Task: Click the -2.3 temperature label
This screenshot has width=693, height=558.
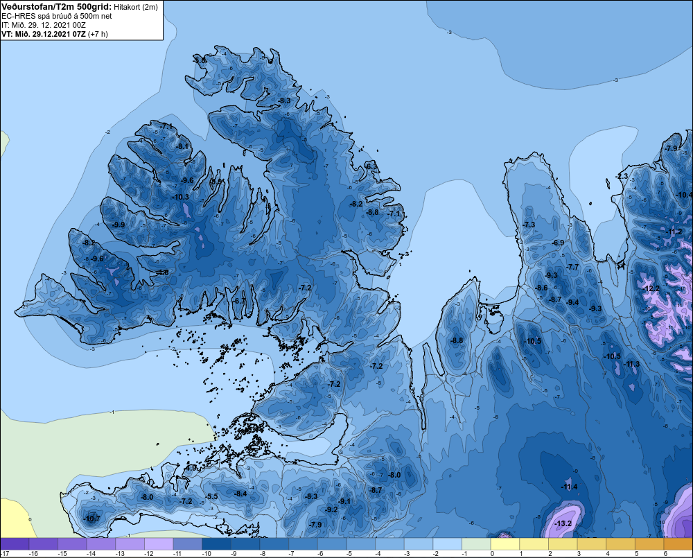Action: click(x=622, y=177)
